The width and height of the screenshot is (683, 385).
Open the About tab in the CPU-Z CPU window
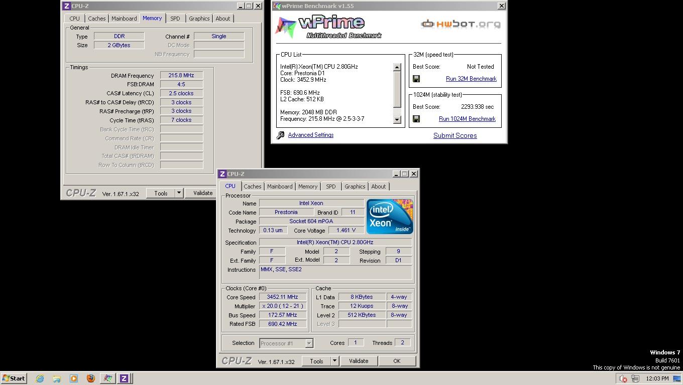(x=379, y=186)
